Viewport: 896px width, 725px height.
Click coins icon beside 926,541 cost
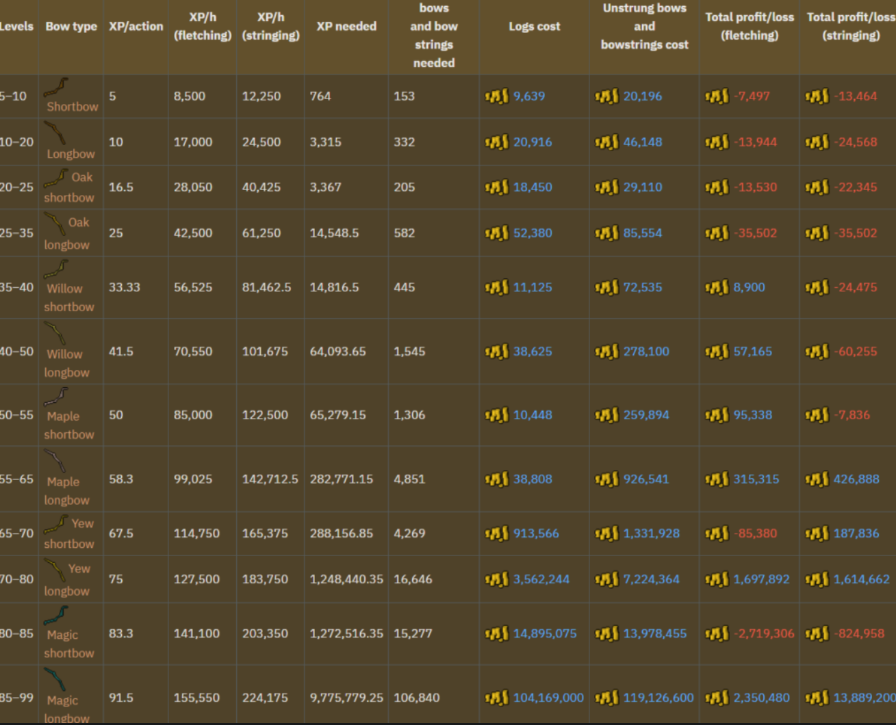pyautogui.click(x=607, y=479)
